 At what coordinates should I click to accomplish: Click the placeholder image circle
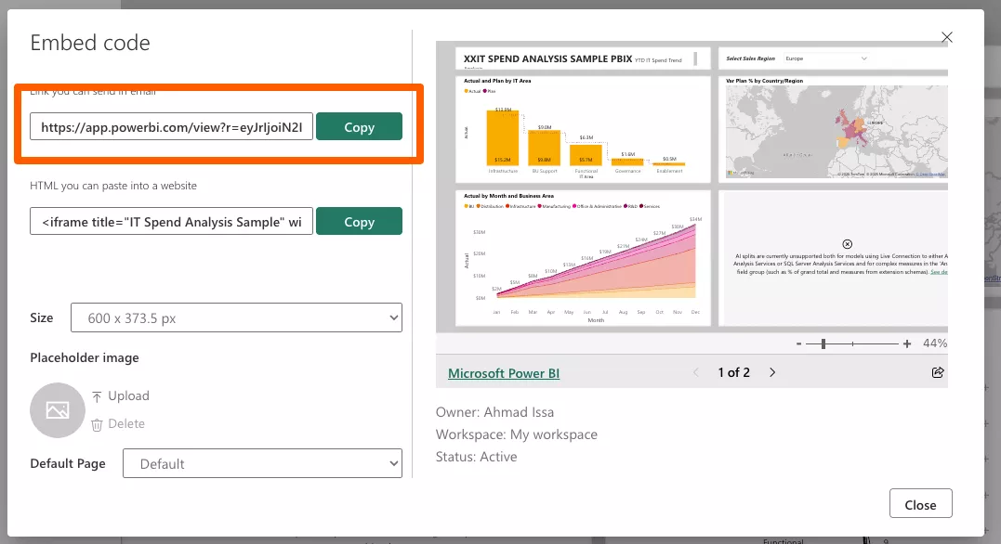coord(58,409)
